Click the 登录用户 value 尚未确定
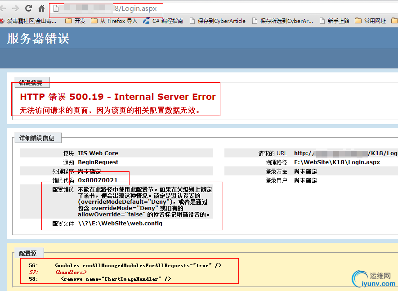 coord(306,180)
